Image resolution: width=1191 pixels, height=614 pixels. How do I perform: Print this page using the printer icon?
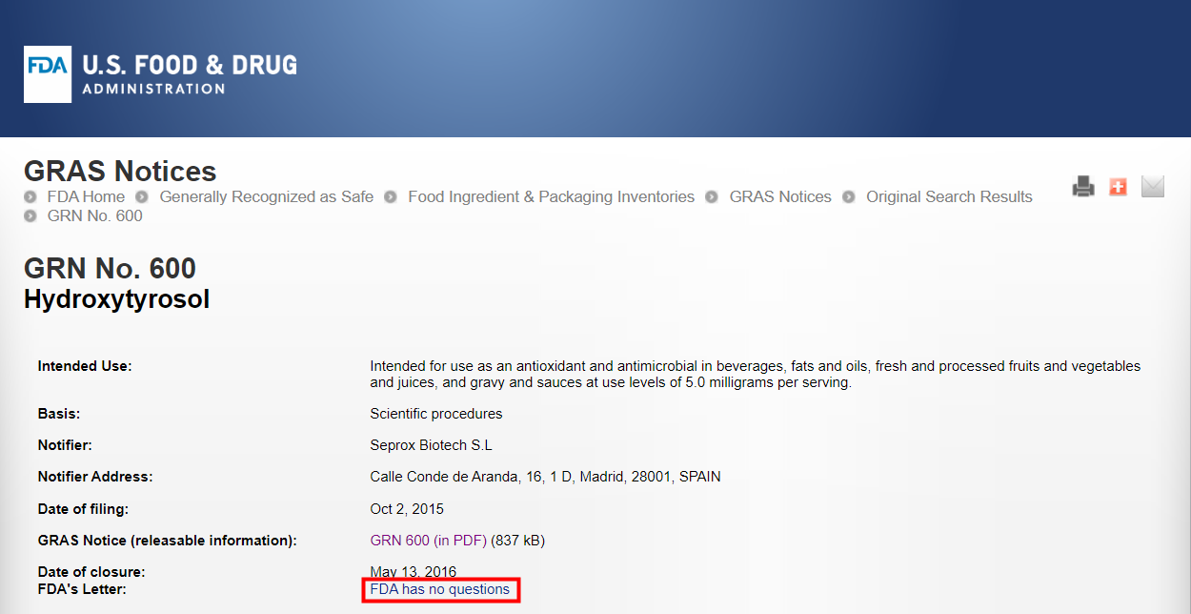point(1083,187)
